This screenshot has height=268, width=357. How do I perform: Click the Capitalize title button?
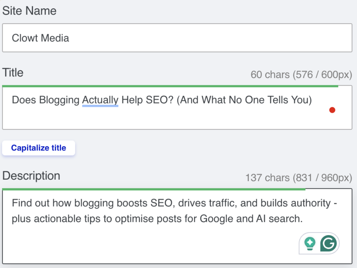(x=38, y=148)
